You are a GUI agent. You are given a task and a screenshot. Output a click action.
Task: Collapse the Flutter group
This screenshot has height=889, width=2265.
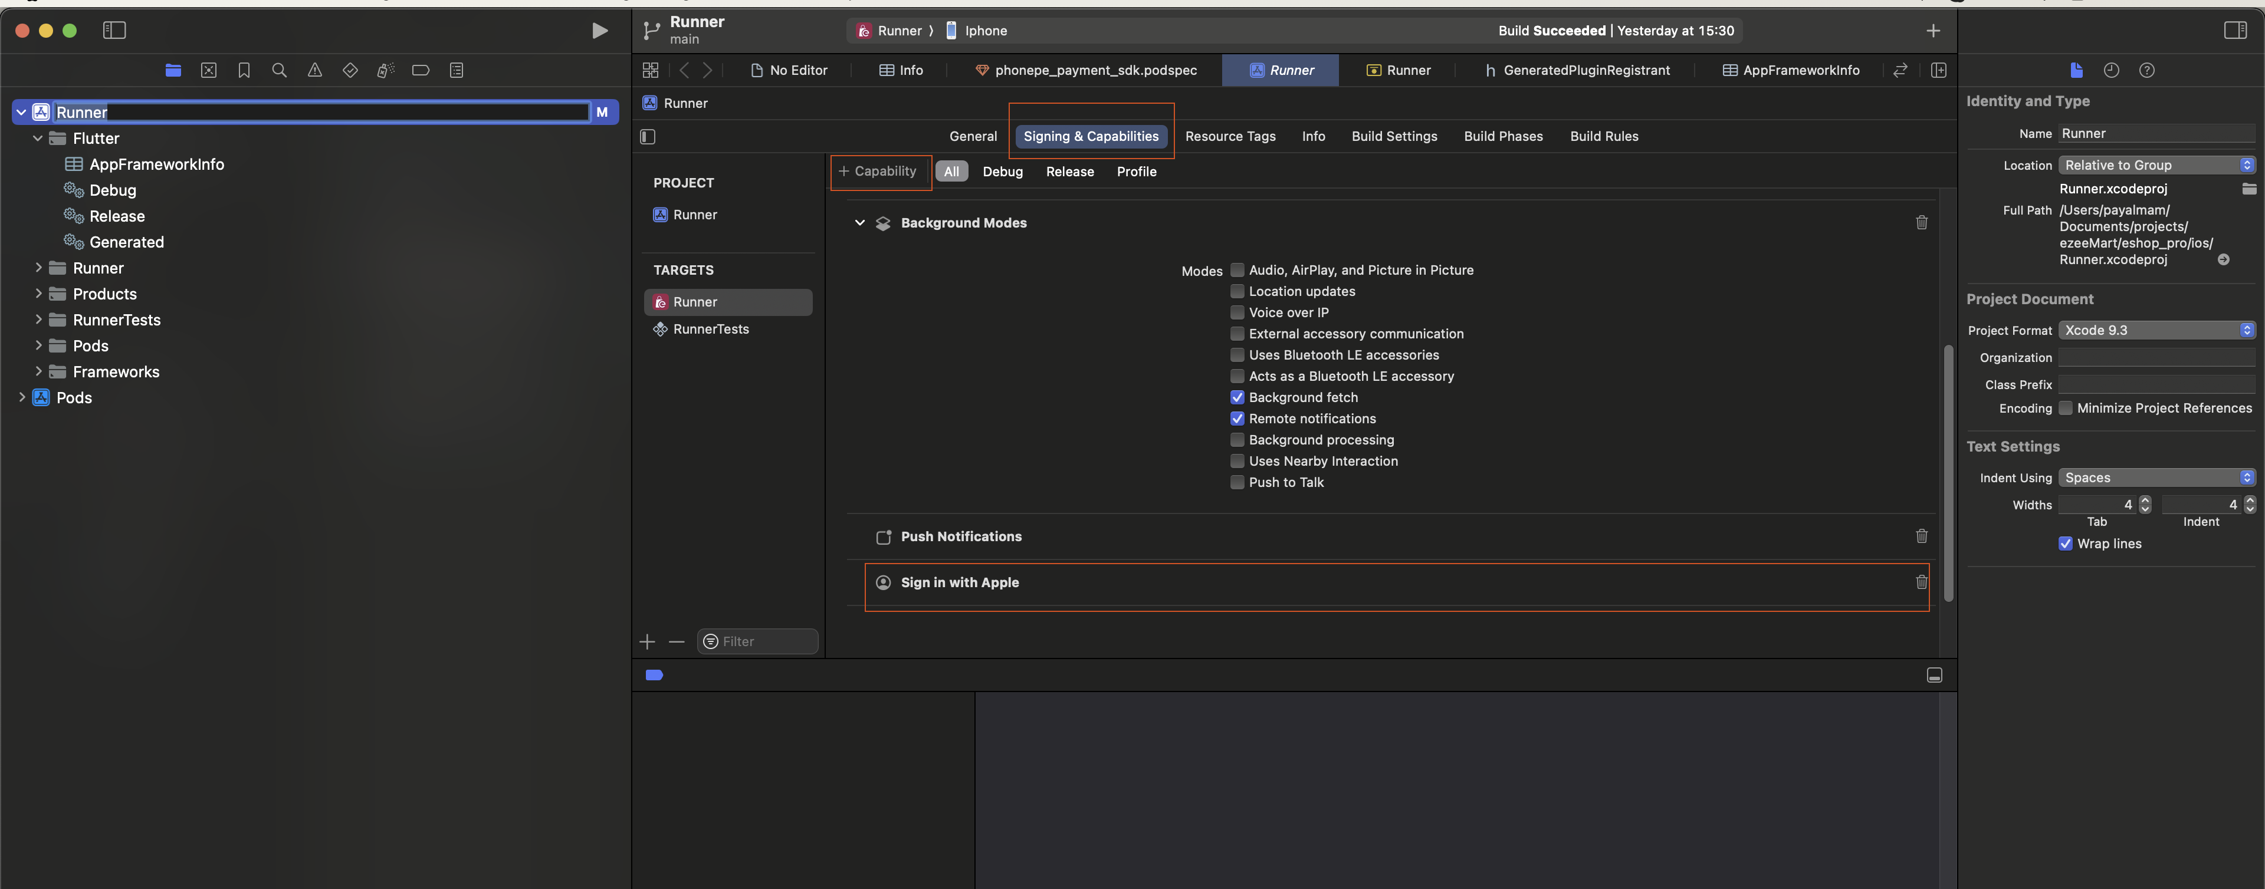pos(38,138)
